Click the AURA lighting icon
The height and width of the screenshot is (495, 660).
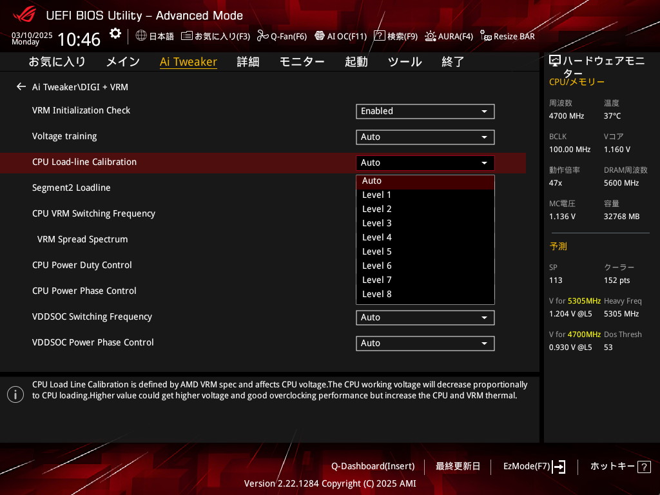point(430,36)
